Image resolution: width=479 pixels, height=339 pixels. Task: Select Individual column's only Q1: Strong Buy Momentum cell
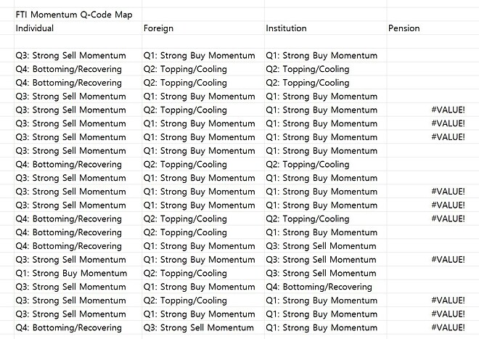[70, 273]
